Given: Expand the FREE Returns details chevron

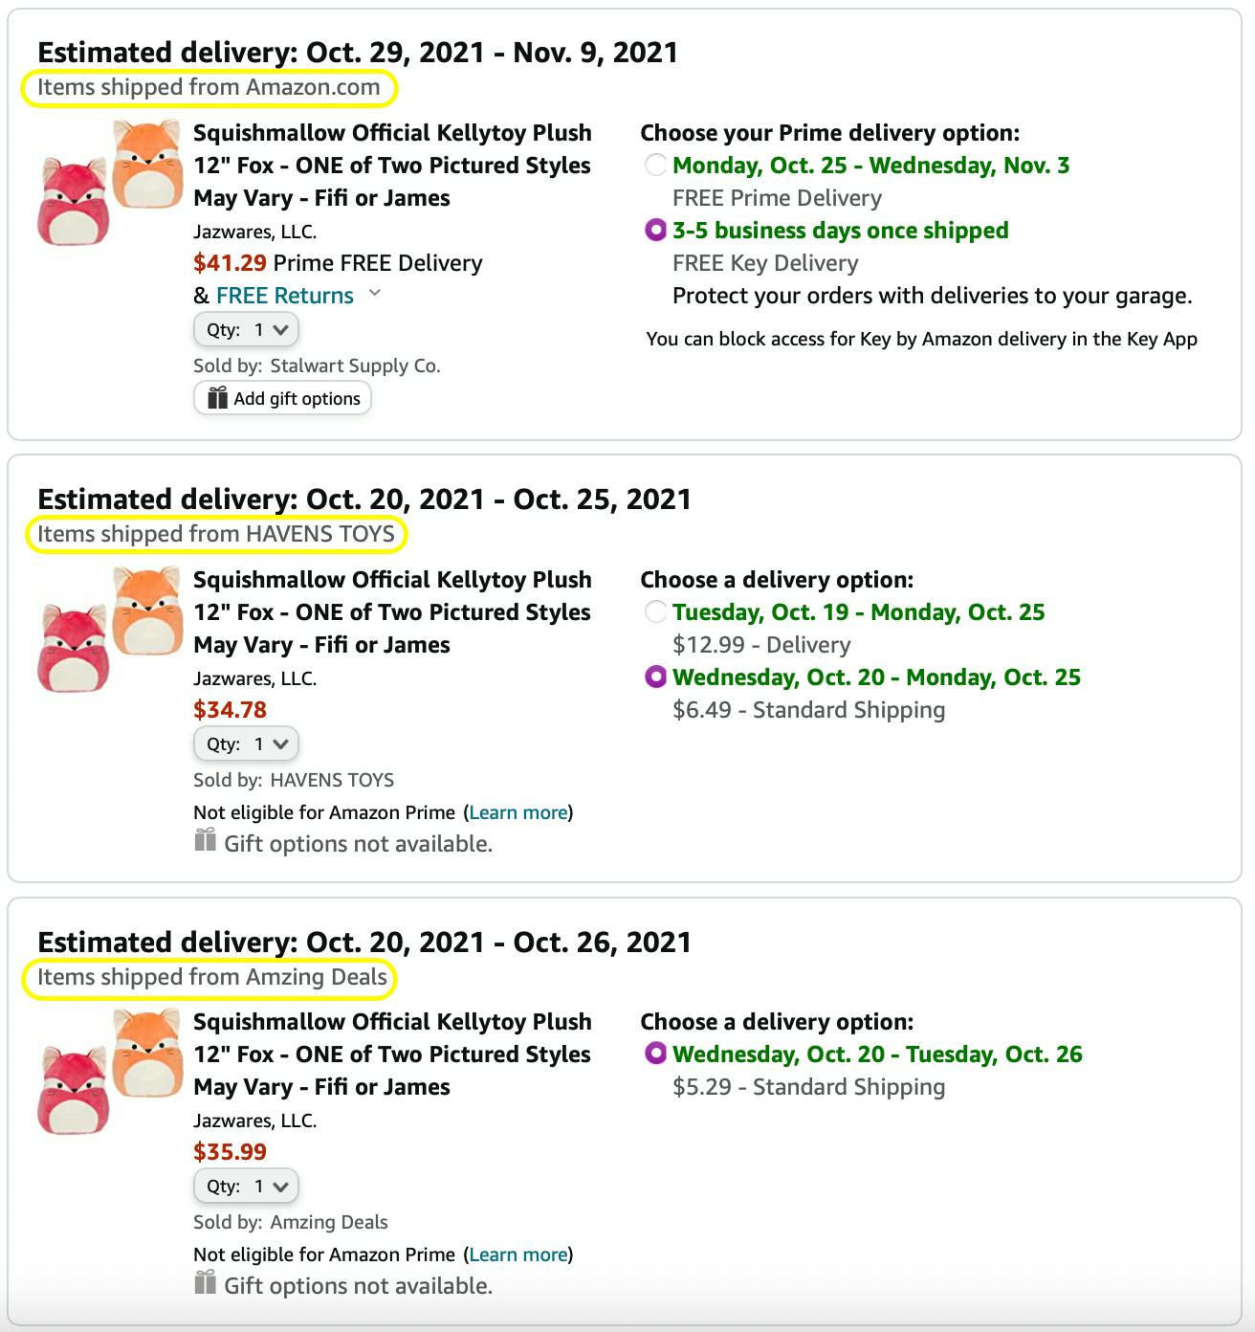Looking at the screenshot, I should [x=374, y=294].
